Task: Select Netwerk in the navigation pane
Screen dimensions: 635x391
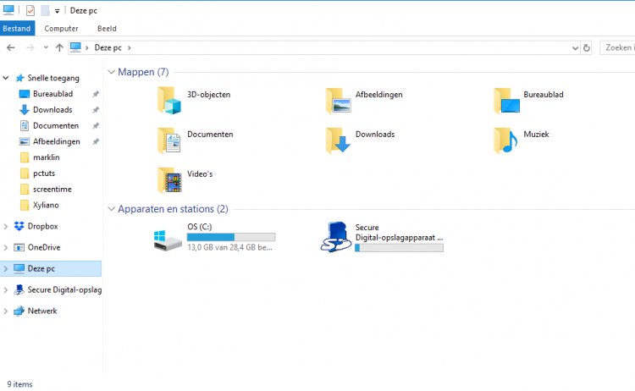Action: (x=42, y=311)
